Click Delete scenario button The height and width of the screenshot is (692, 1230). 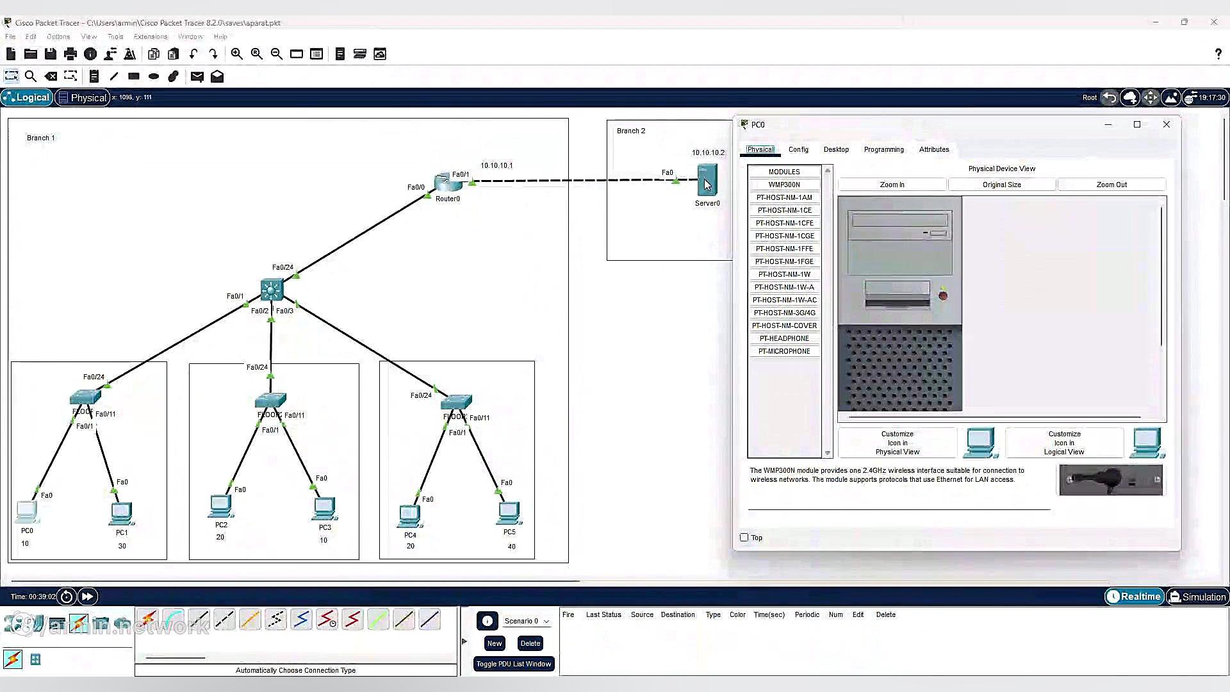point(530,643)
